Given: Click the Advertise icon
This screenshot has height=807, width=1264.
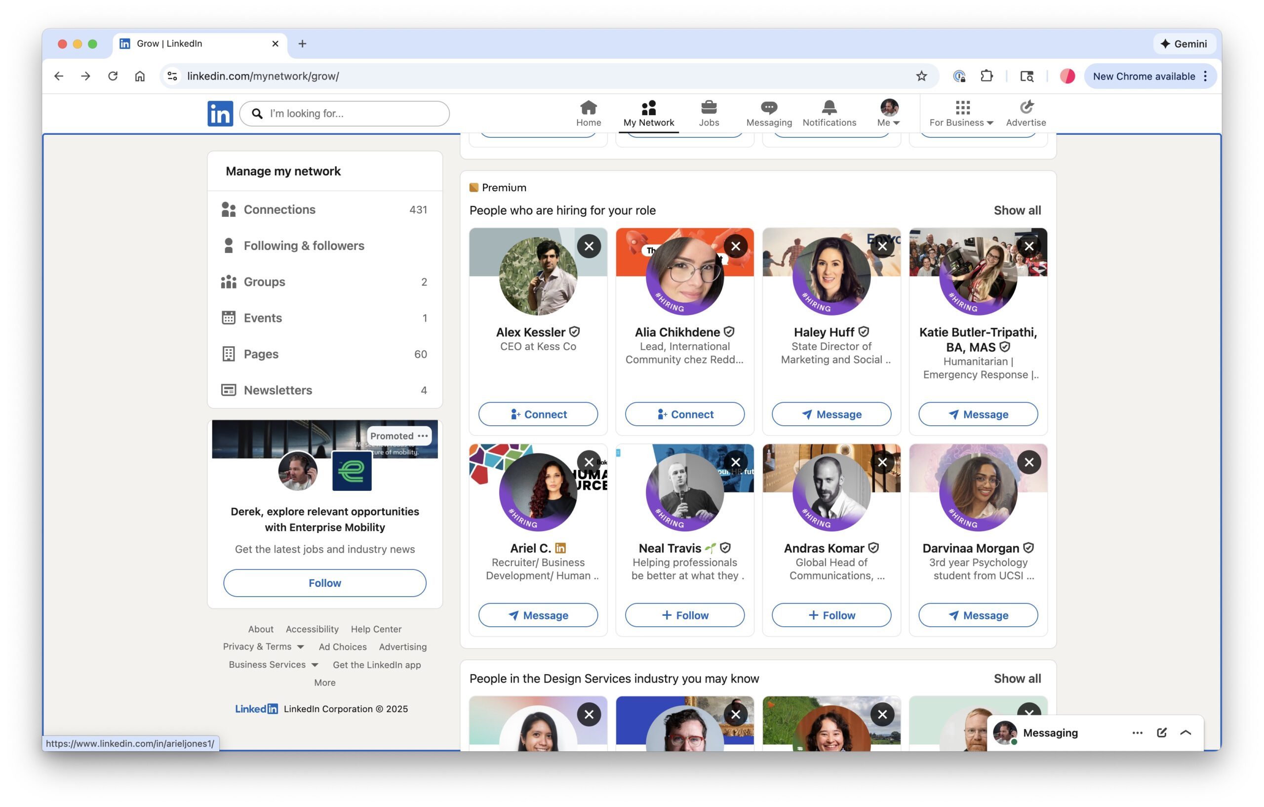Looking at the screenshot, I should pyautogui.click(x=1026, y=108).
